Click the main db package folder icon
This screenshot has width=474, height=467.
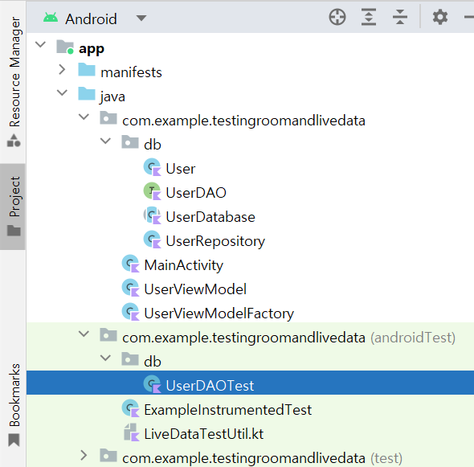130,141
